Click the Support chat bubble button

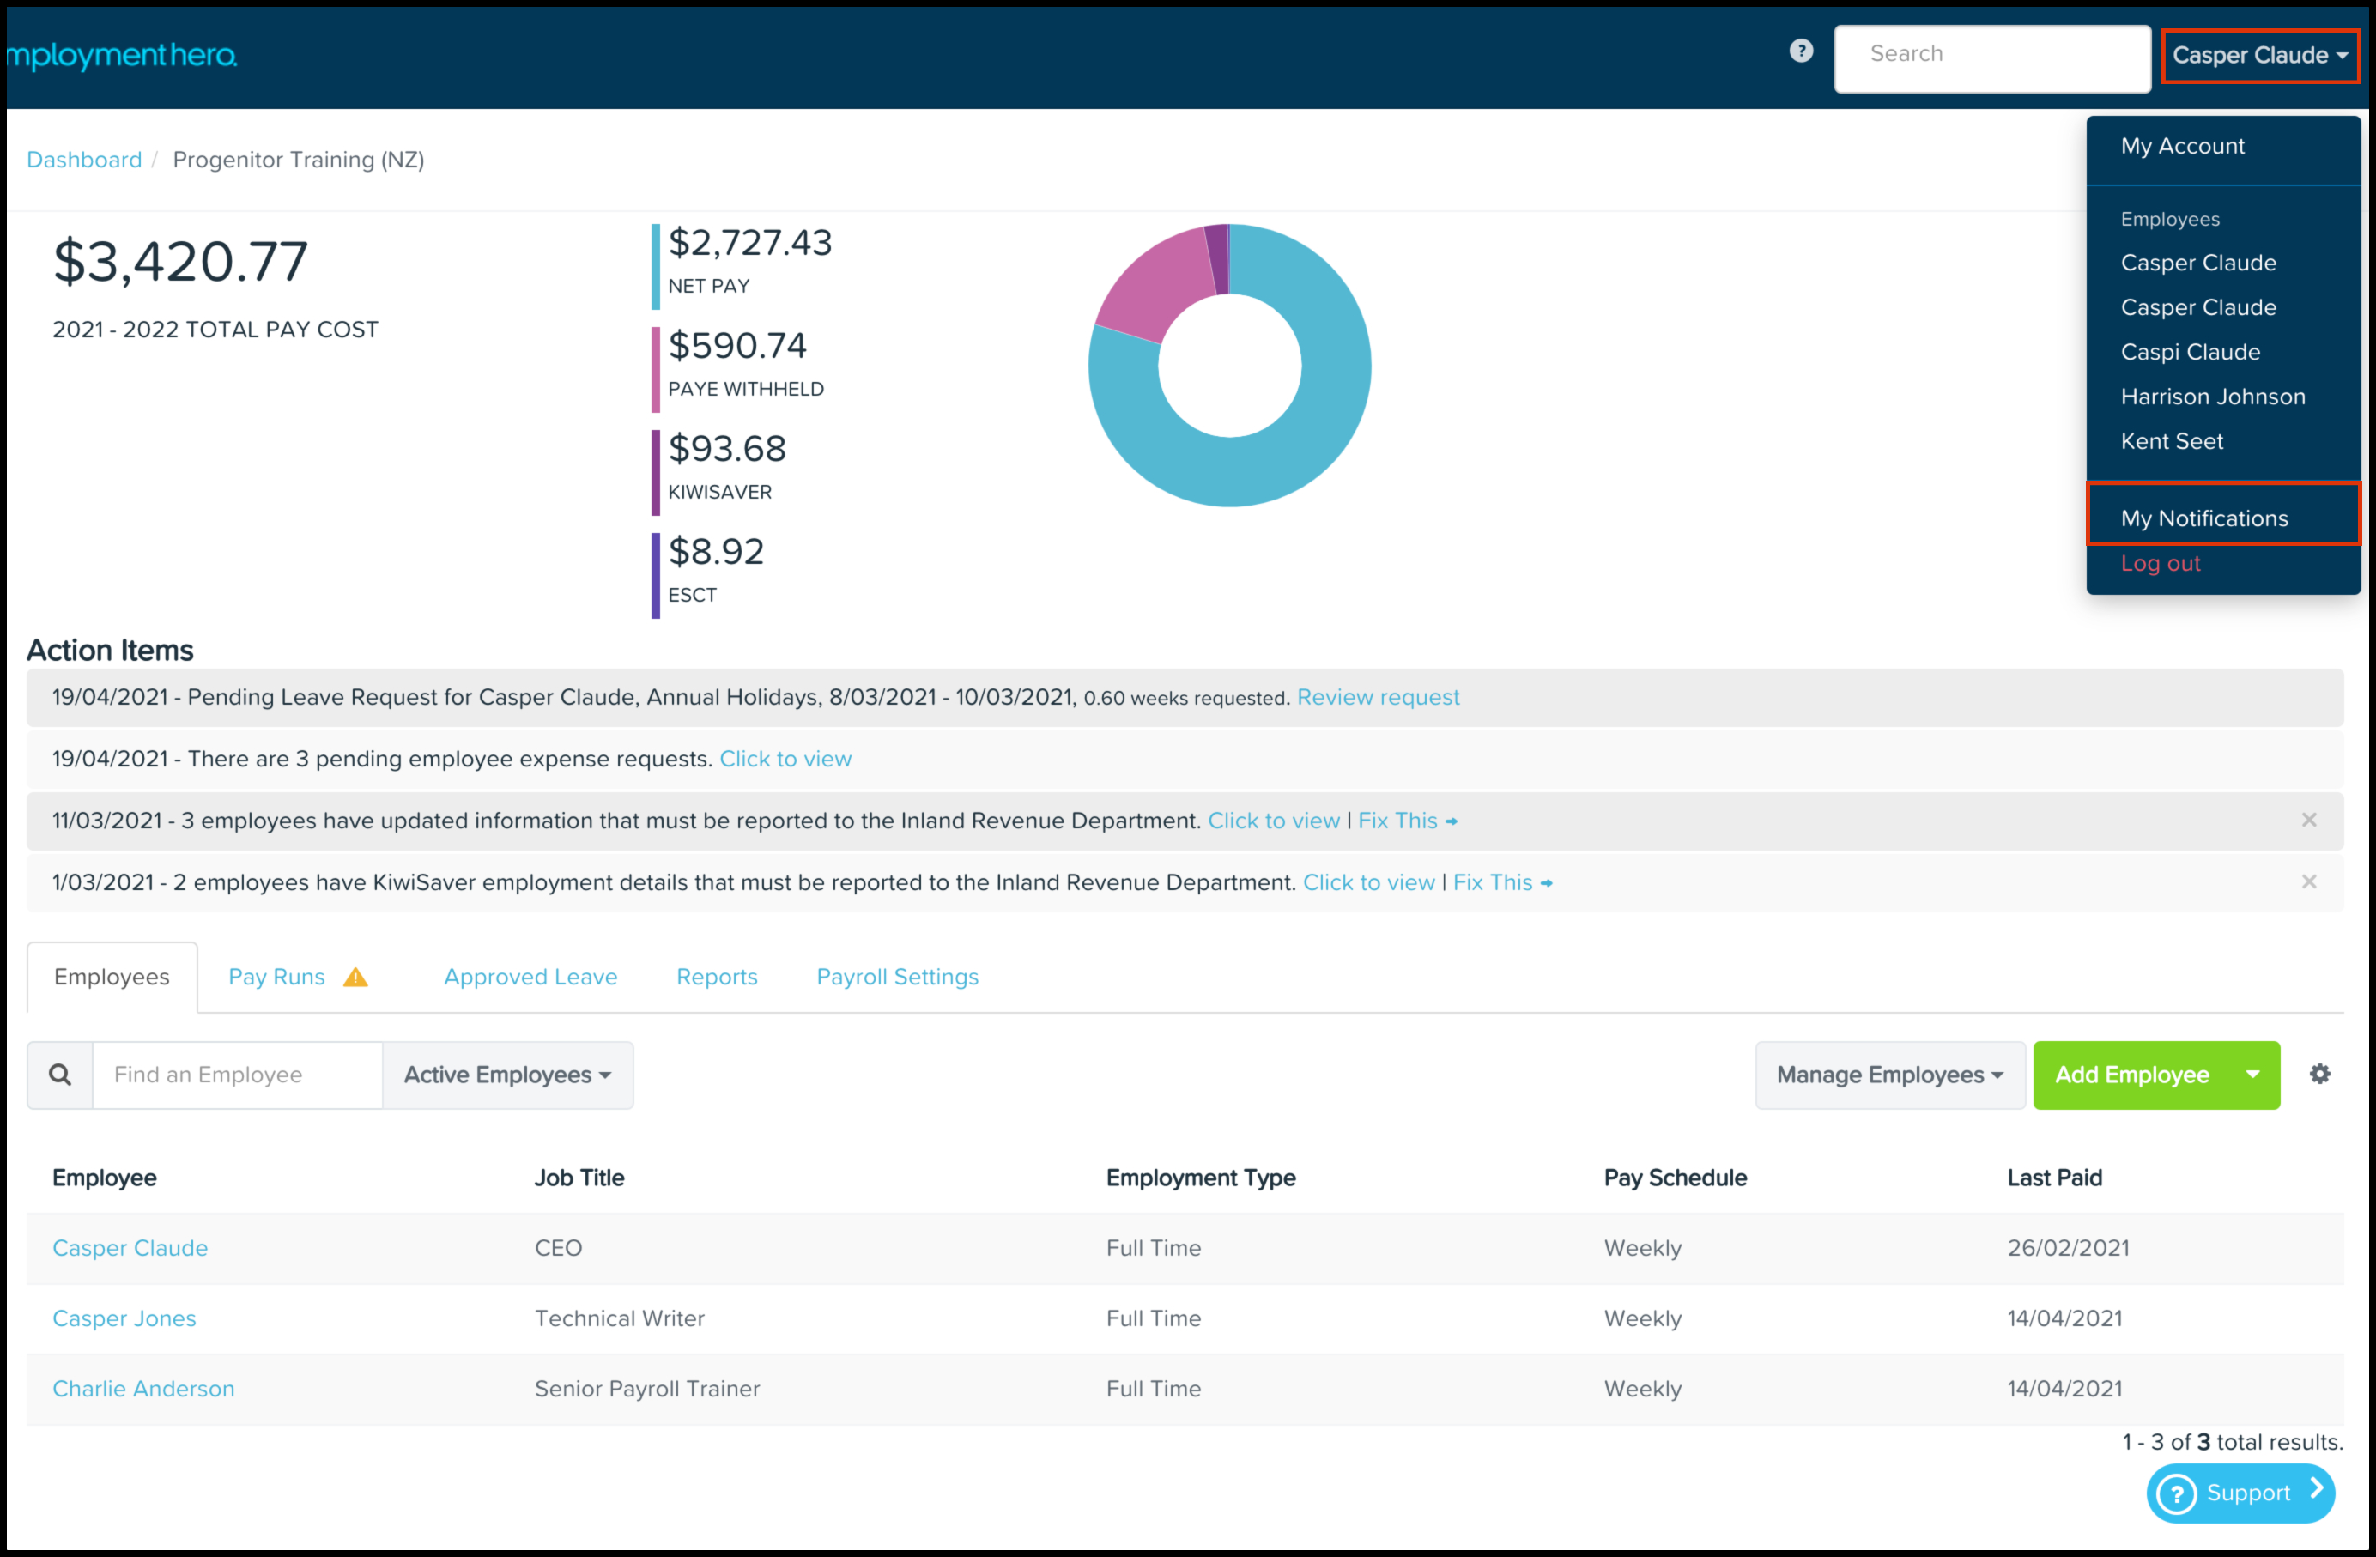click(2240, 1493)
